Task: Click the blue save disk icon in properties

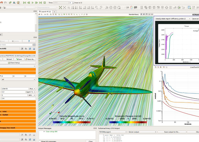Action: coord(34,49)
